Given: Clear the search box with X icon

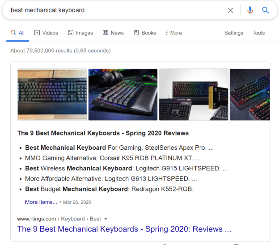Looking at the screenshot, I should pos(230,10).
